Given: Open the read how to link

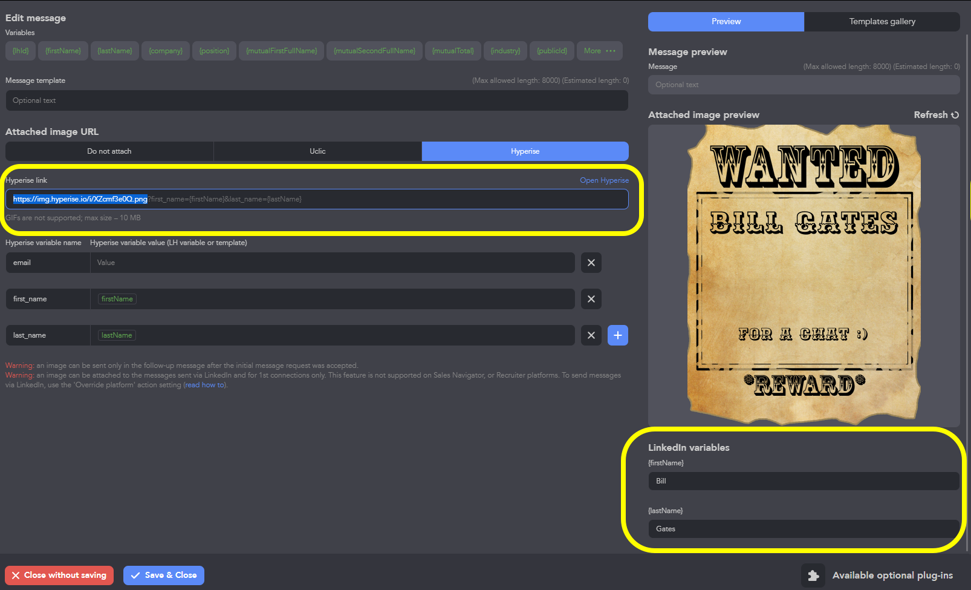Looking at the screenshot, I should (205, 385).
